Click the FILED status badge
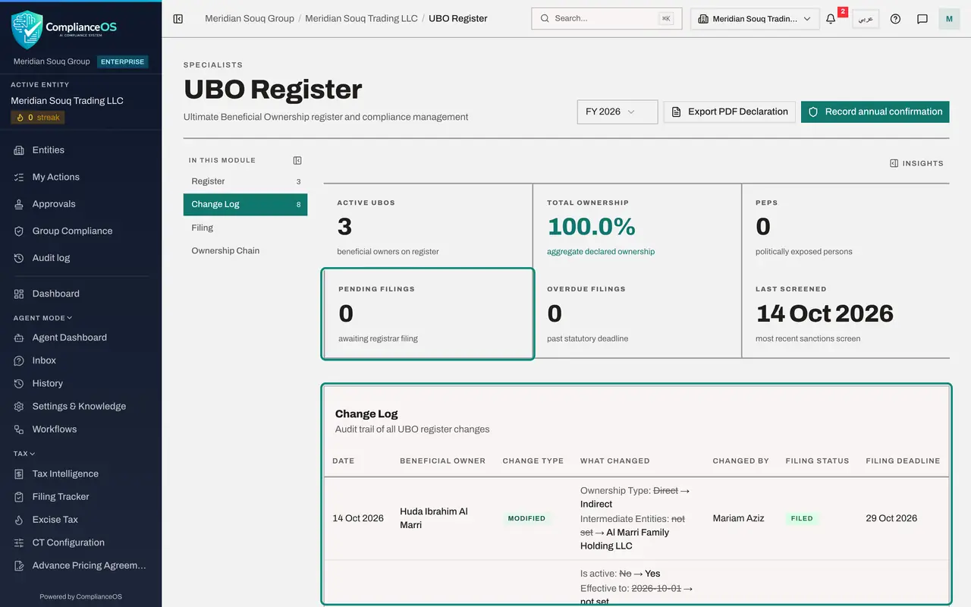 pyautogui.click(x=802, y=518)
